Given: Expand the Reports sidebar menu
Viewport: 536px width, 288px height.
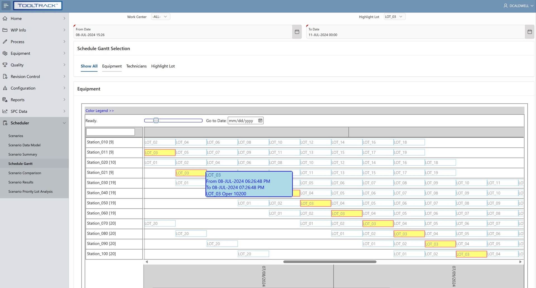Looking at the screenshot, I should coord(64,100).
